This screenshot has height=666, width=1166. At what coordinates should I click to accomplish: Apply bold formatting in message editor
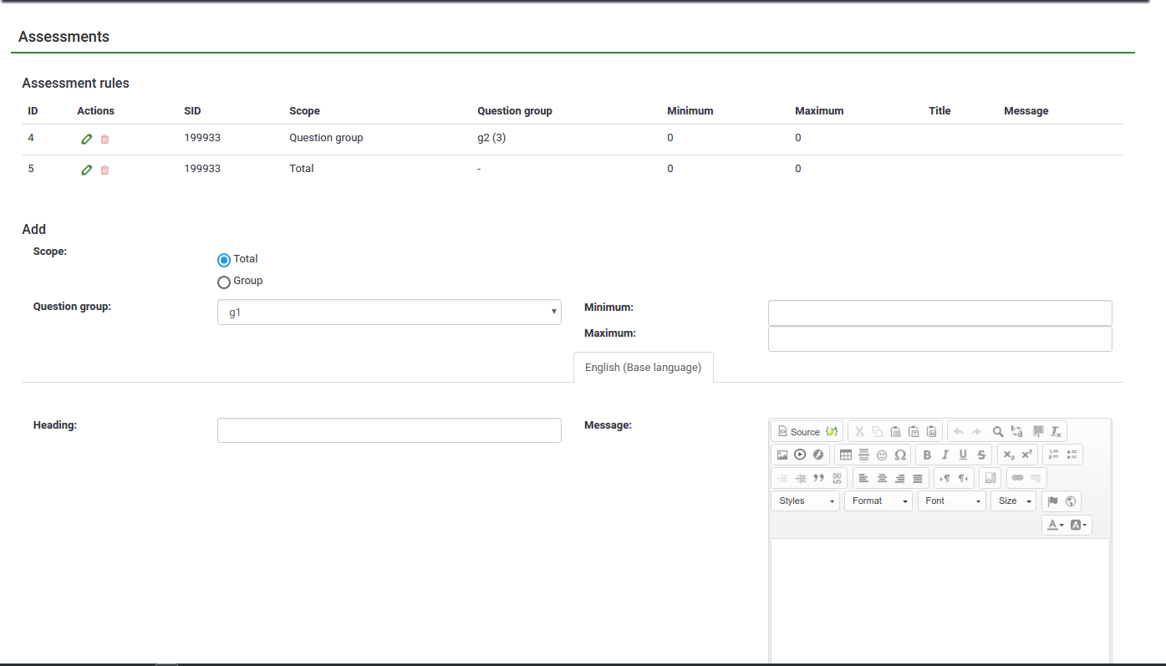coord(927,455)
